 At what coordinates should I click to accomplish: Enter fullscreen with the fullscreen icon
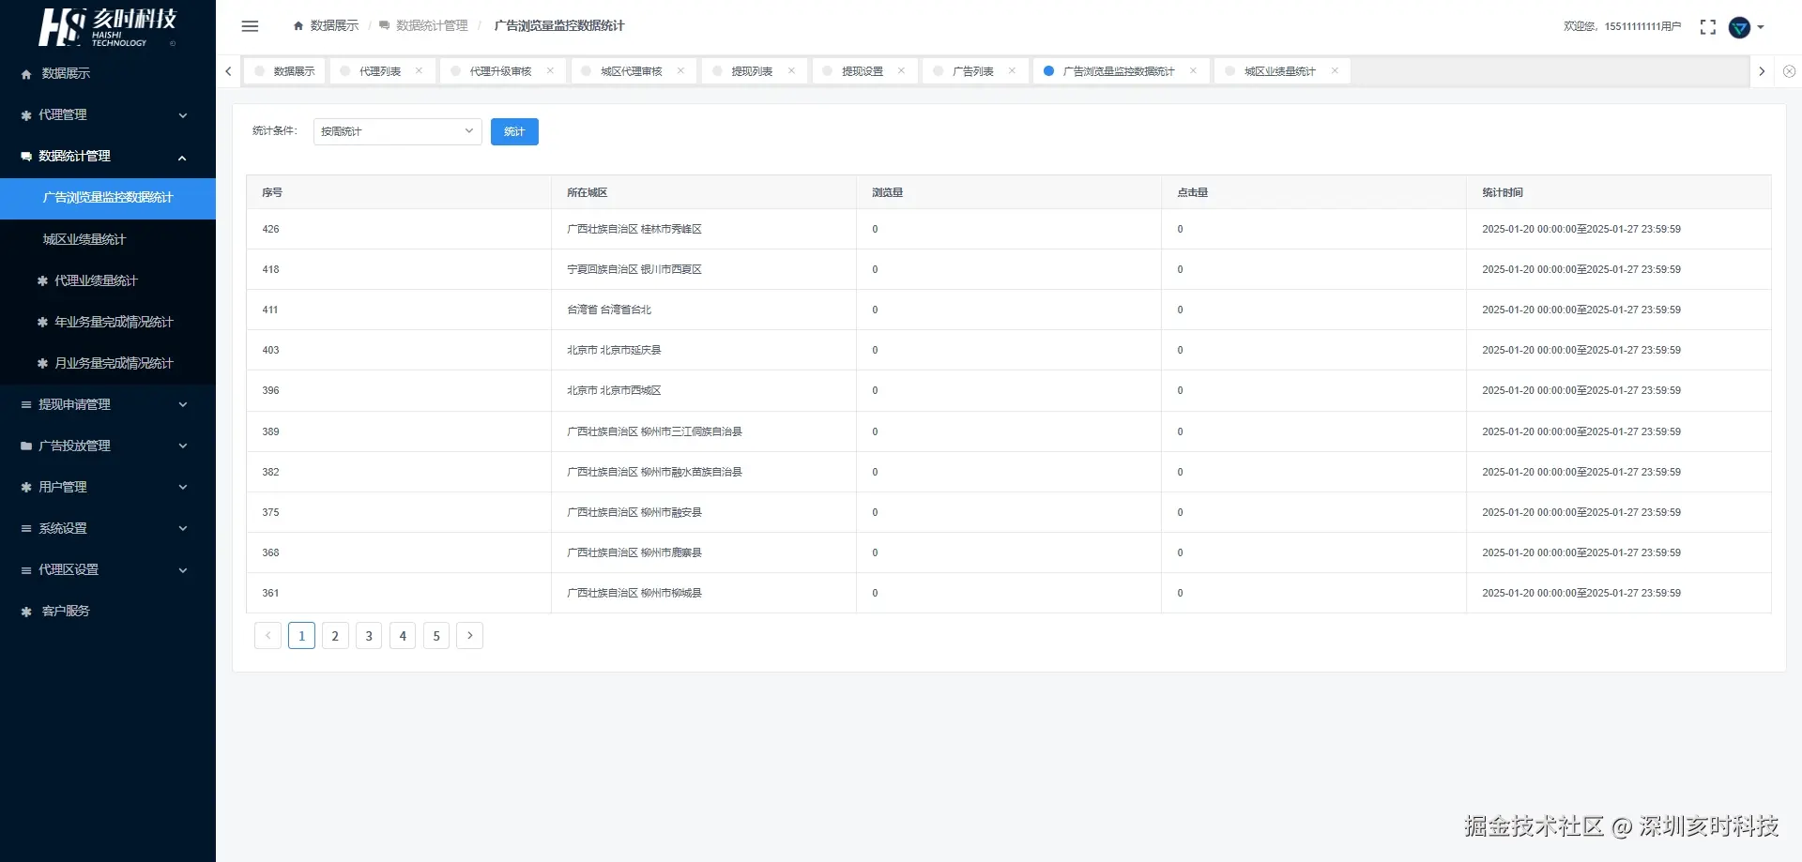pos(1708,27)
